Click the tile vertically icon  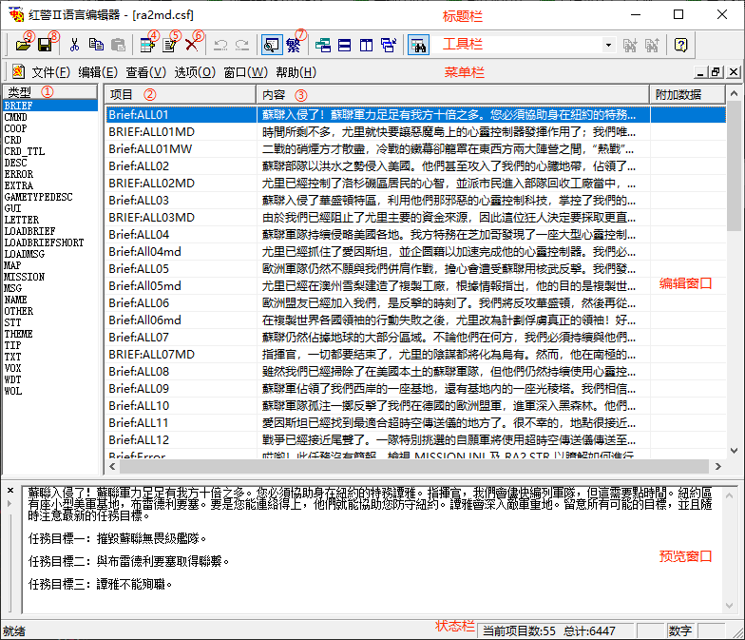pyautogui.click(x=367, y=46)
